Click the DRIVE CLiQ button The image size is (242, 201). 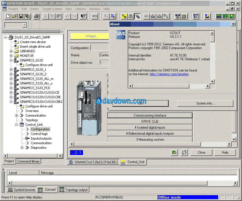[150, 121]
